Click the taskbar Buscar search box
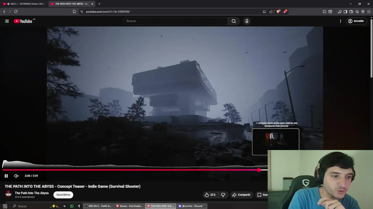373x209 pixels. click(29, 206)
